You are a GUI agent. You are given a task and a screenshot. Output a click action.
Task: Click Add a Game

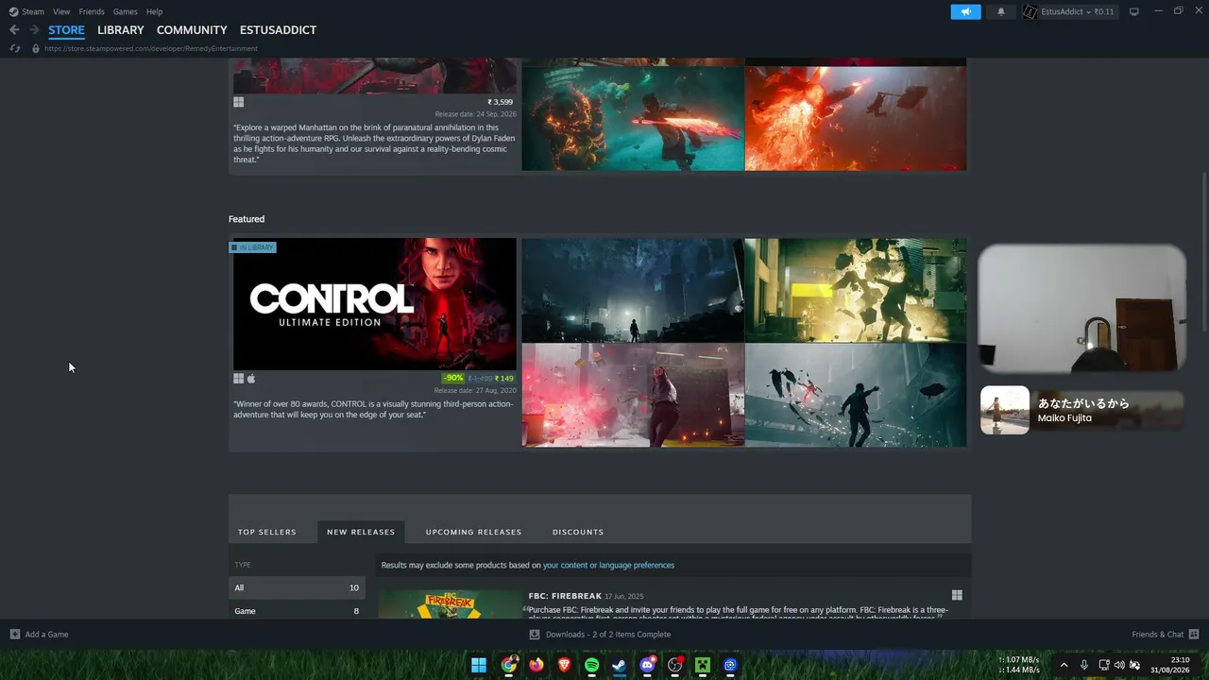pos(39,634)
